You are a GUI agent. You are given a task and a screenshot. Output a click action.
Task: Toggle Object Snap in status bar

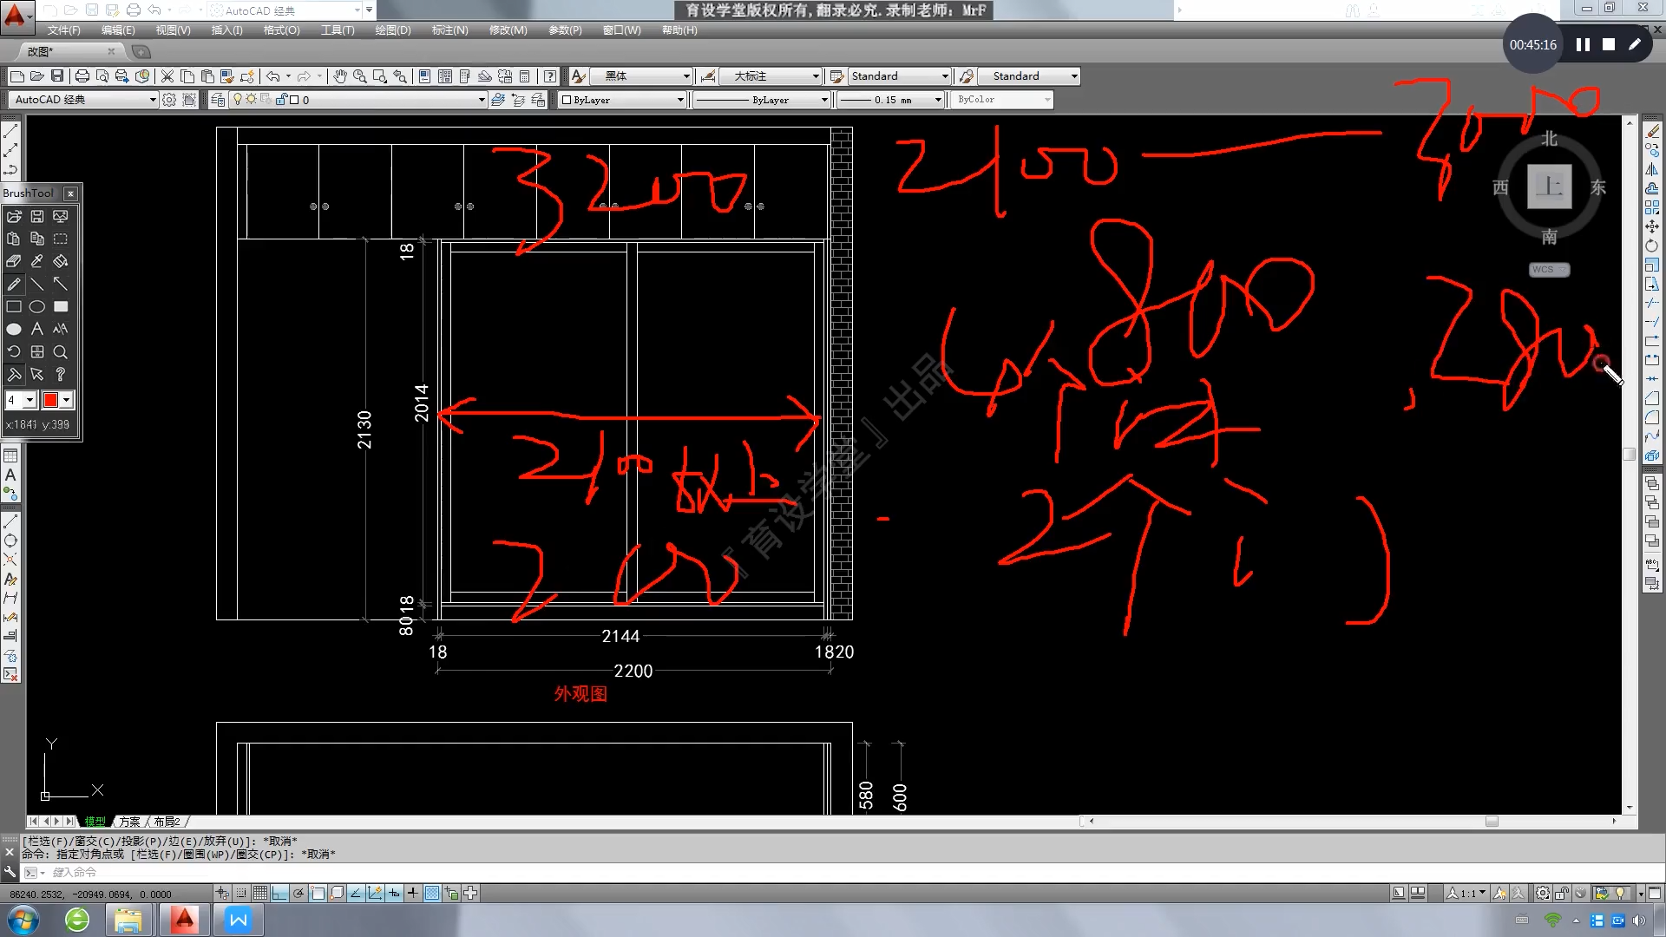click(x=318, y=893)
